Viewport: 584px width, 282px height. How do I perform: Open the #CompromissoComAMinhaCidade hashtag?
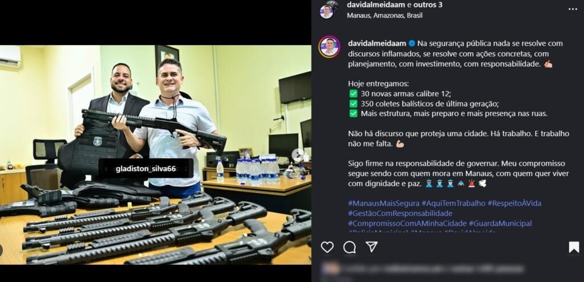pyautogui.click(x=407, y=223)
